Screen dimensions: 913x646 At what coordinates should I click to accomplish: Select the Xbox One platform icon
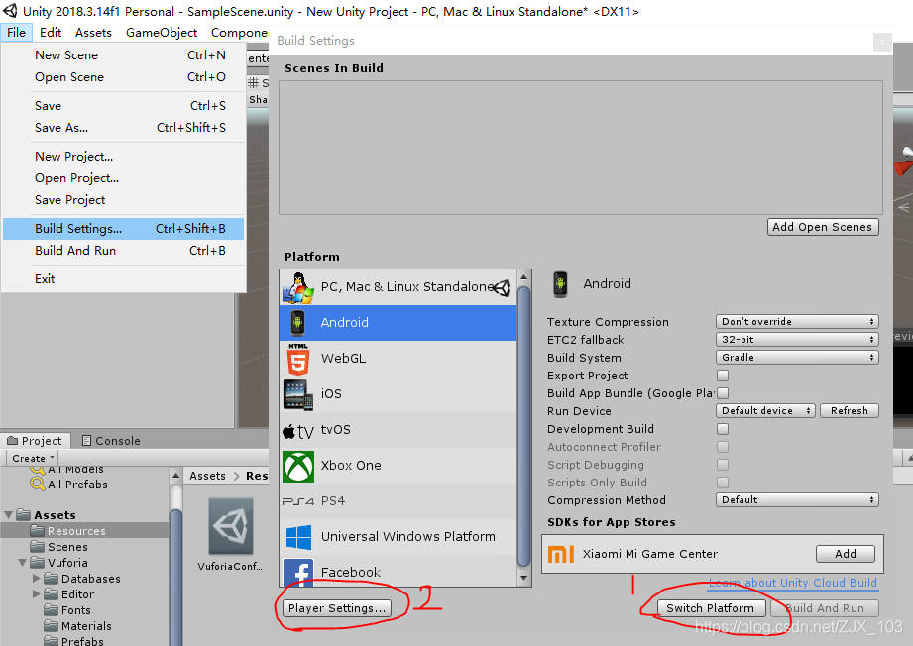[x=298, y=466]
